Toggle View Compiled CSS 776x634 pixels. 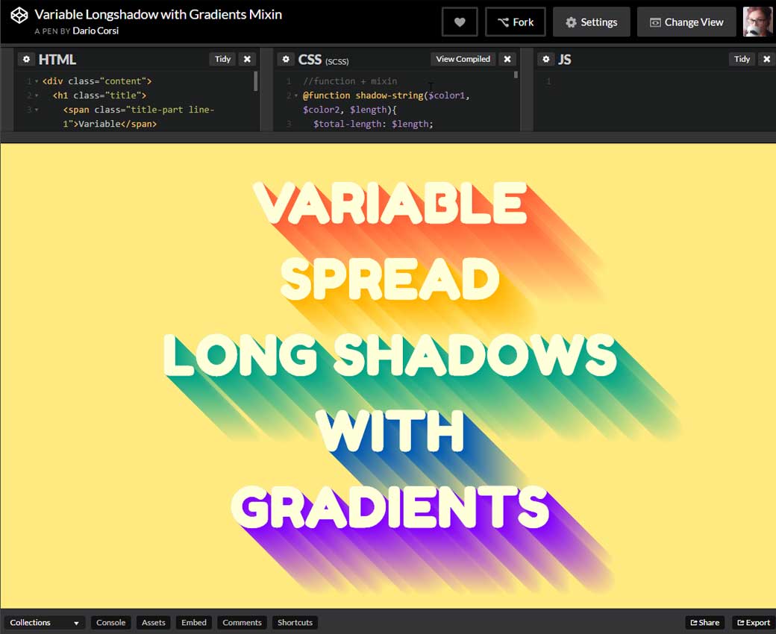463,59
